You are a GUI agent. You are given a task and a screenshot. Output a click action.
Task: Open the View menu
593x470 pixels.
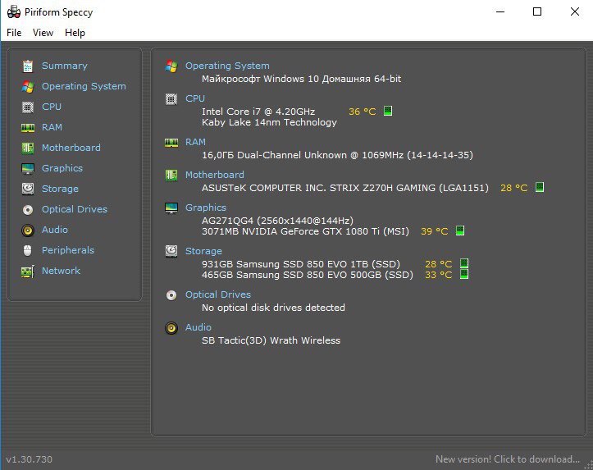coord(43,33)
